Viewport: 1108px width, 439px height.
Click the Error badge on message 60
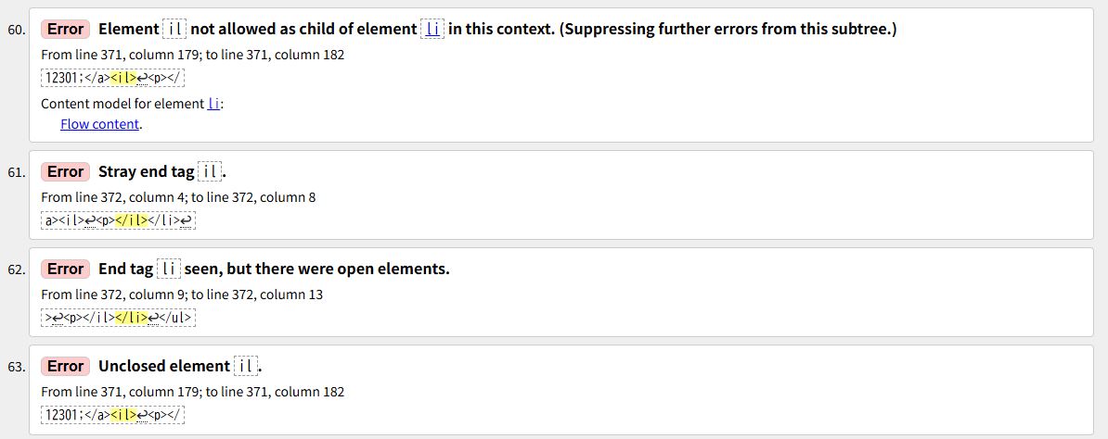pos(65,29)
